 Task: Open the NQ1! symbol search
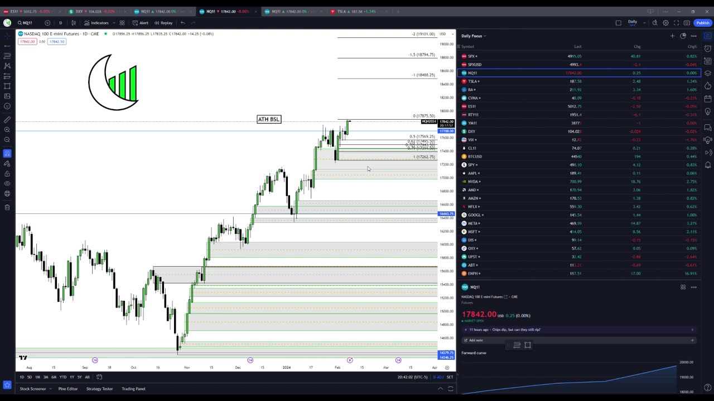pyautogui.click(x=26, y=23)
